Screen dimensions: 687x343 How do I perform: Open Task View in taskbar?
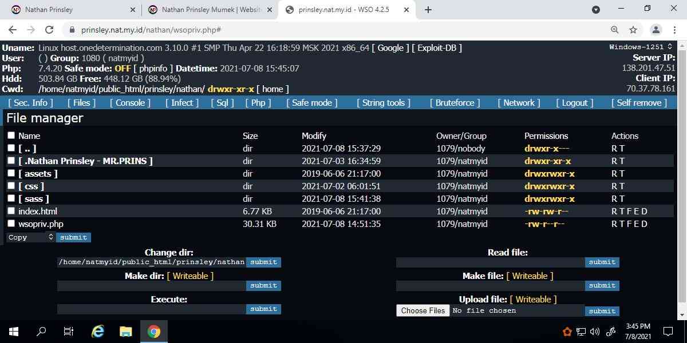coord(69,332)
